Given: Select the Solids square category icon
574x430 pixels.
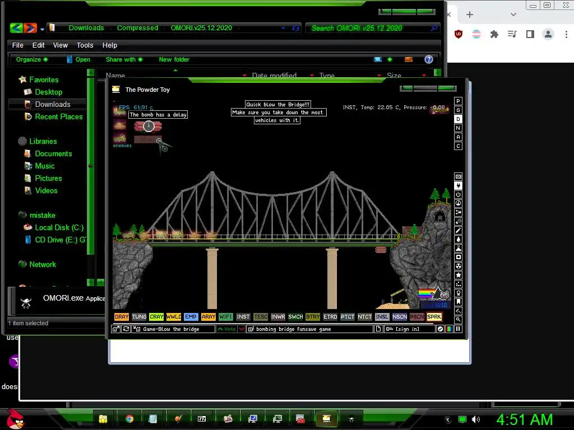Looking at the screenshot, I should (458, 257).
